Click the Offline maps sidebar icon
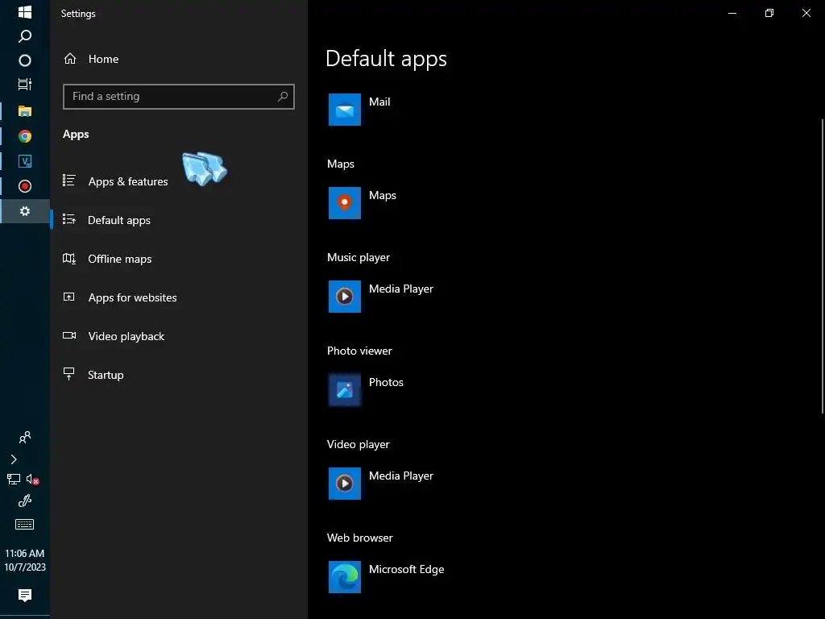Image resolution: width=825 pixels, height=619 pixels. (x=69, y=259)
